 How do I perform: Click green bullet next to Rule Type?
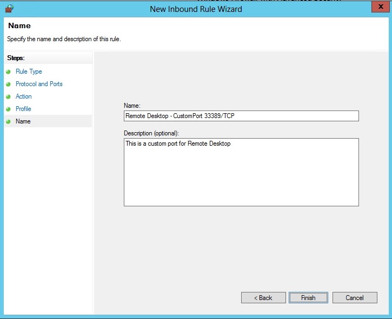(x=8, y=72)
